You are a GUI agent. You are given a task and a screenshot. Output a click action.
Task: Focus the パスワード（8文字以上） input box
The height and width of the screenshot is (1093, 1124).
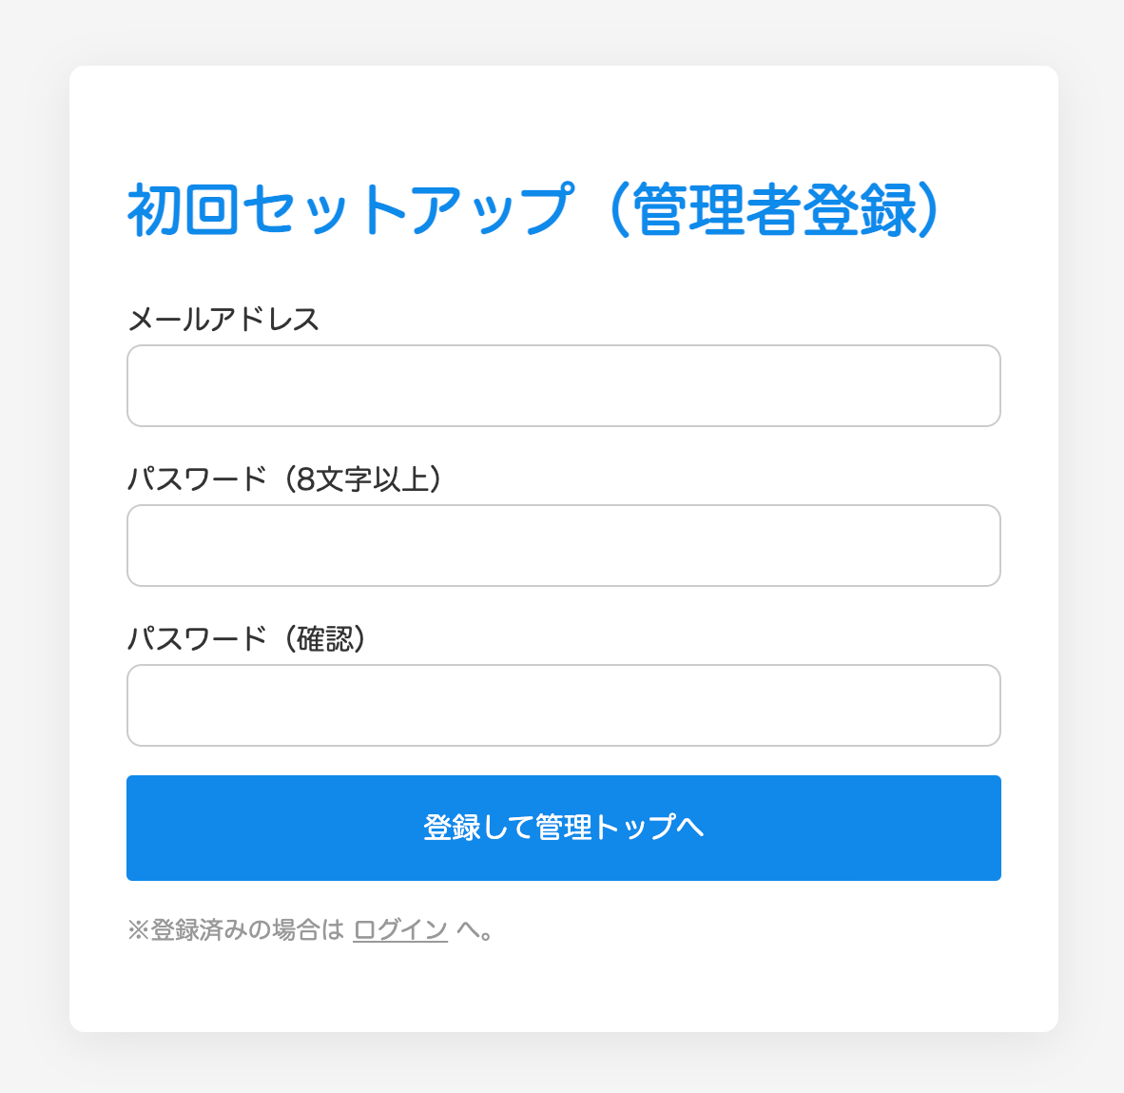[x=563, y=546]
